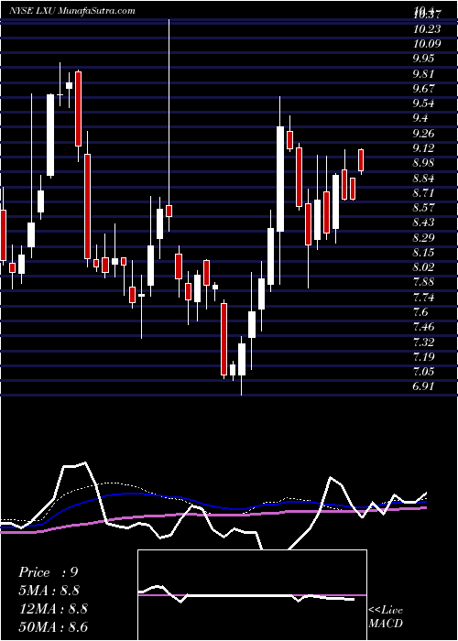Click the 8.84 price axis label

click(425, 179)
